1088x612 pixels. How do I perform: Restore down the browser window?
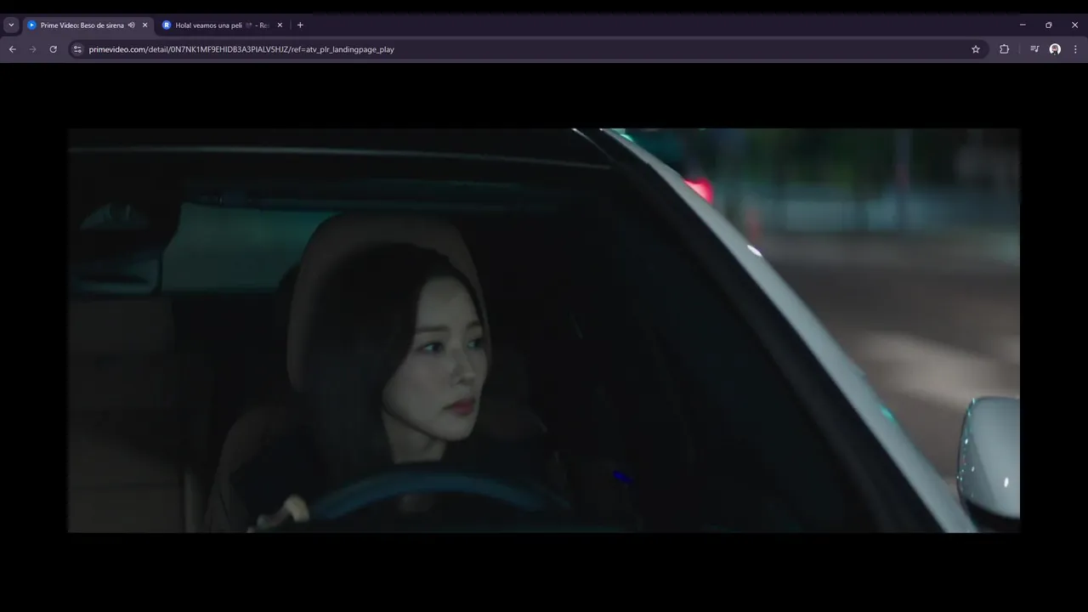[1049, 25]
